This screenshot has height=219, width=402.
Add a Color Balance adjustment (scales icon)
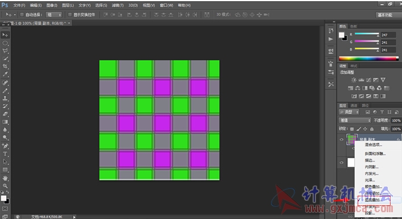point(358,88)
